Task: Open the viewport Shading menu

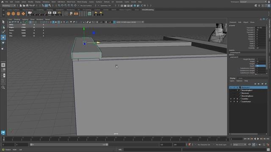Action: click(x=17, y=19)
